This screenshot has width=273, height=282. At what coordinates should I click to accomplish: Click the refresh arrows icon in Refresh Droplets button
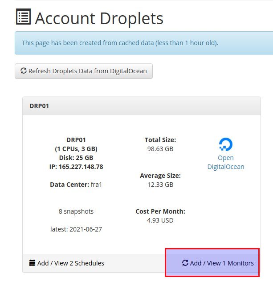(x=24, y=71)
